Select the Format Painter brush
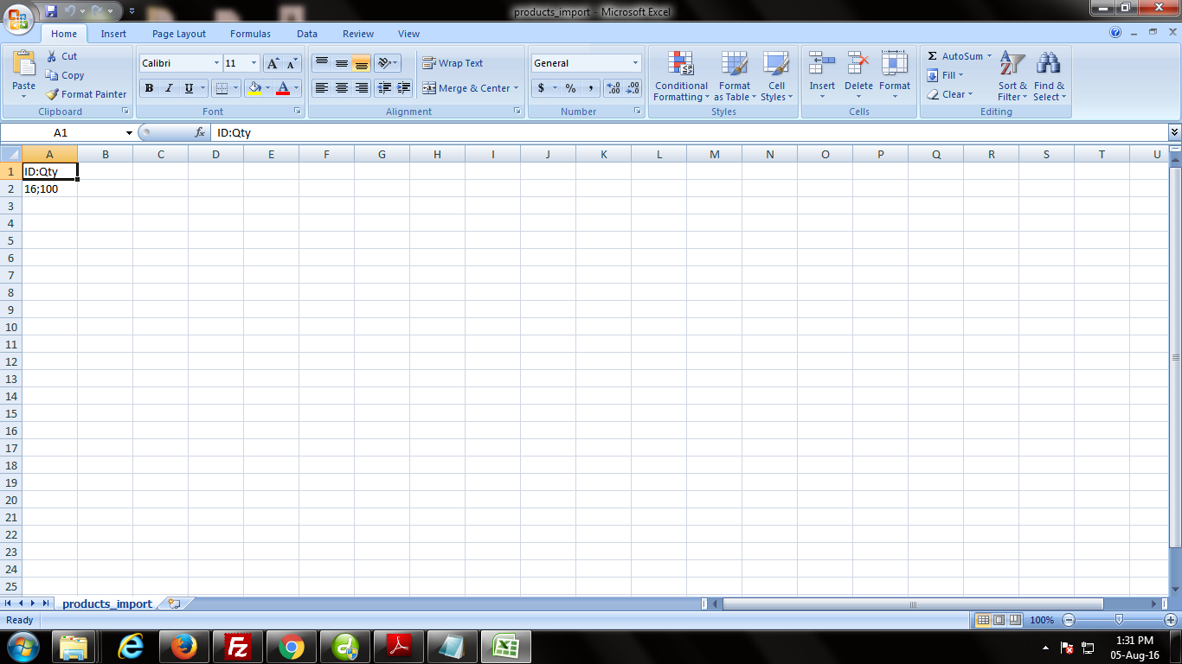This screenshot has width=1182, height=664. 52,94
